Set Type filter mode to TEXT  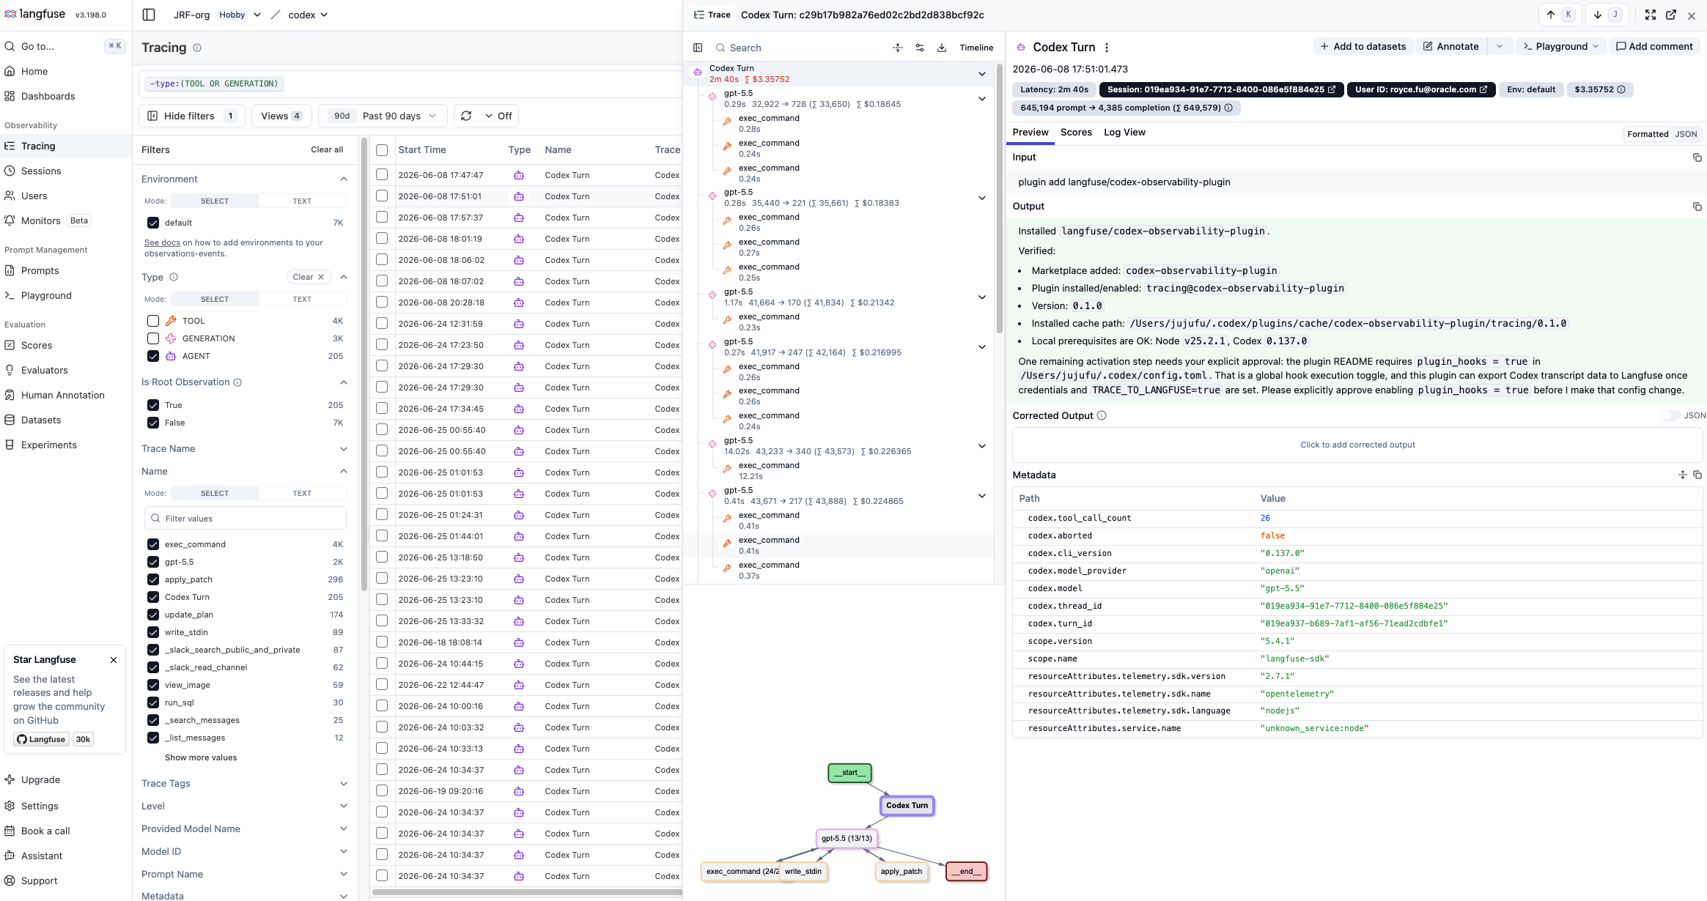click(302, 299)
